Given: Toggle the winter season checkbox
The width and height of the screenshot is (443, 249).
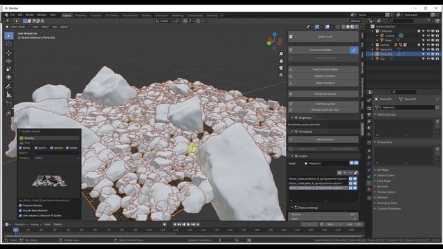Looking at the screenshot, I should (68, 147).
